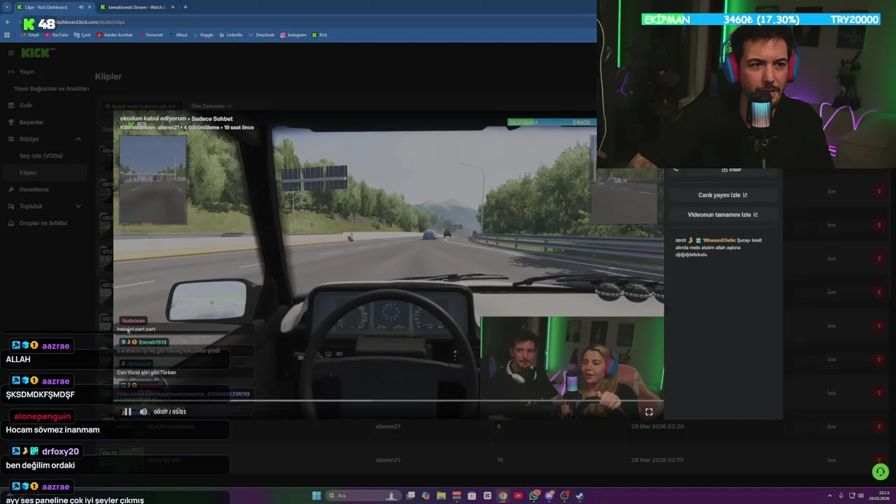Screen dimensions: 896x504
Task: Click 18hasan03efe username in clip chat
Action: click(719, 240)
